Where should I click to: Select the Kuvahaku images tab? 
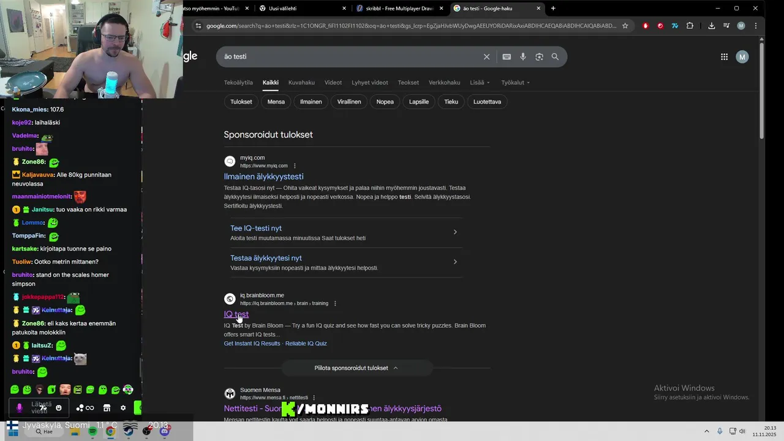pos(301,83)
